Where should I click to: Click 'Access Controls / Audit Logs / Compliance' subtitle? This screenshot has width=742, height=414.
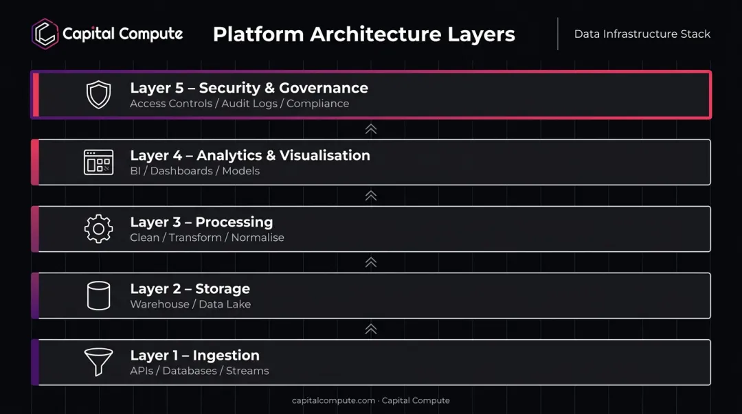[x=240, y=104]
